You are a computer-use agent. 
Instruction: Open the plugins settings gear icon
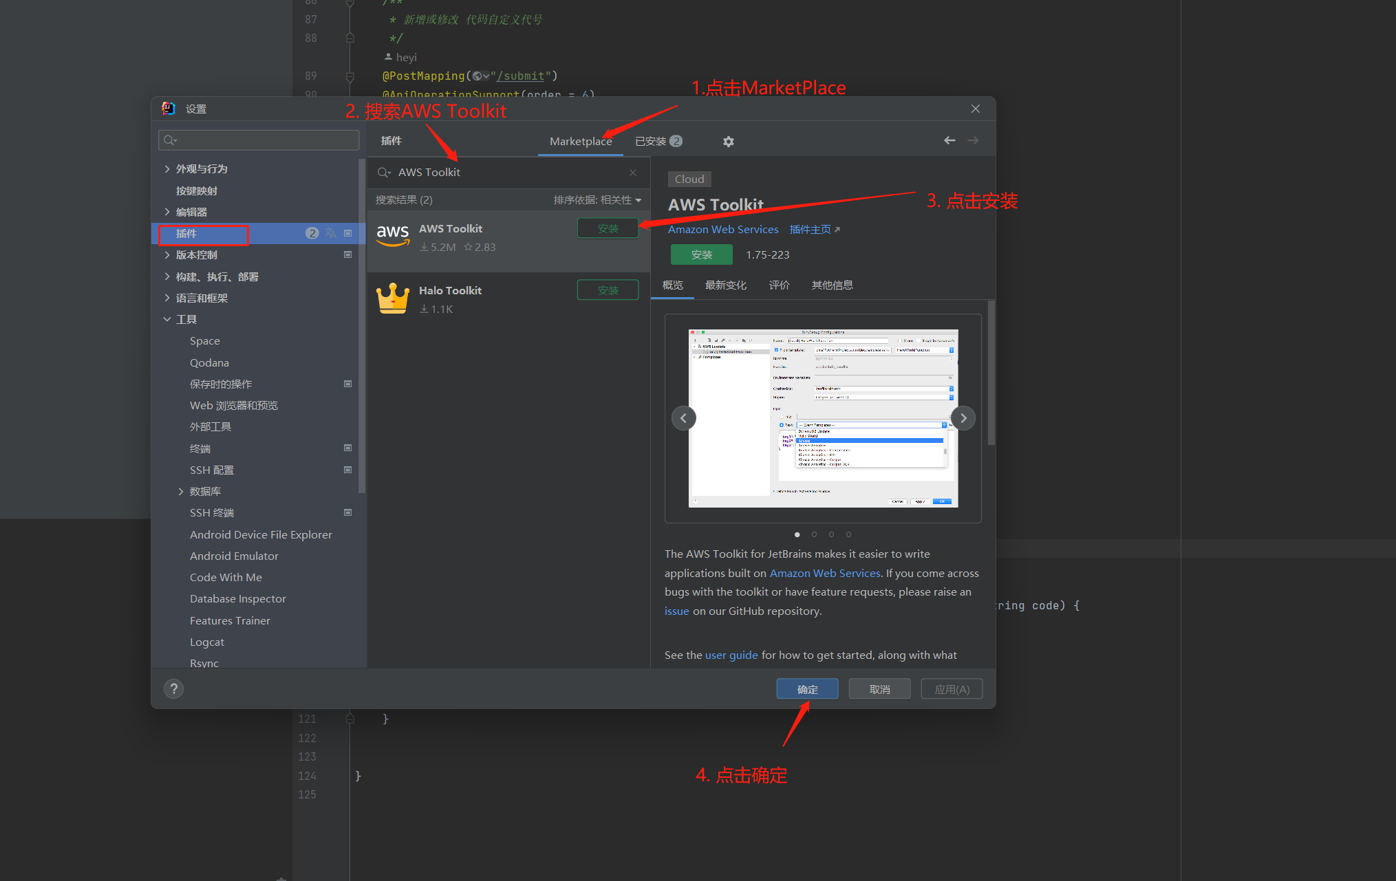(x=728, y=141)
